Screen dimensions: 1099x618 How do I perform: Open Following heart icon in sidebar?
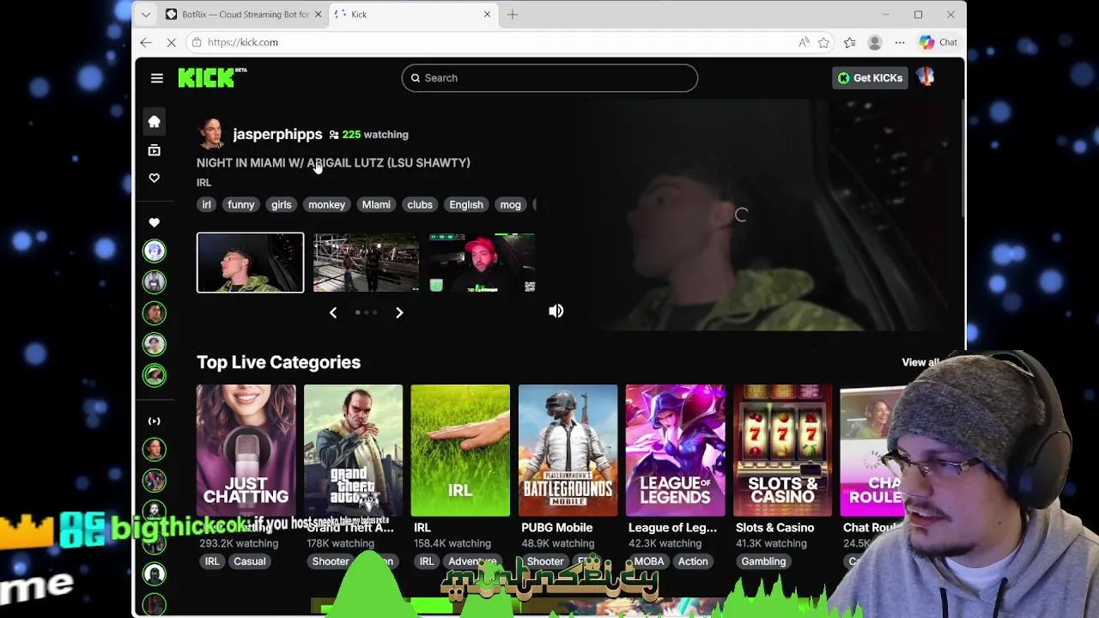(155, 178)
